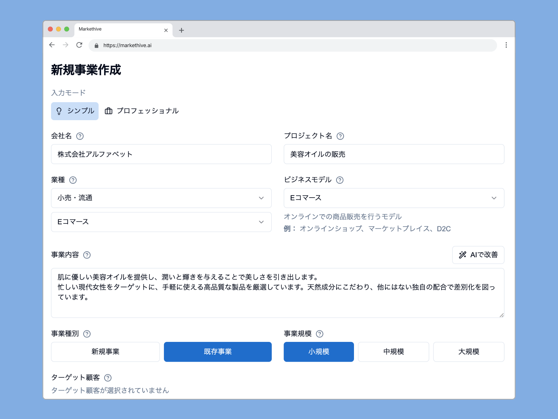558x419 pixels.
Task: Select 大規模 business scale option
Action: (x=468, y=352)
